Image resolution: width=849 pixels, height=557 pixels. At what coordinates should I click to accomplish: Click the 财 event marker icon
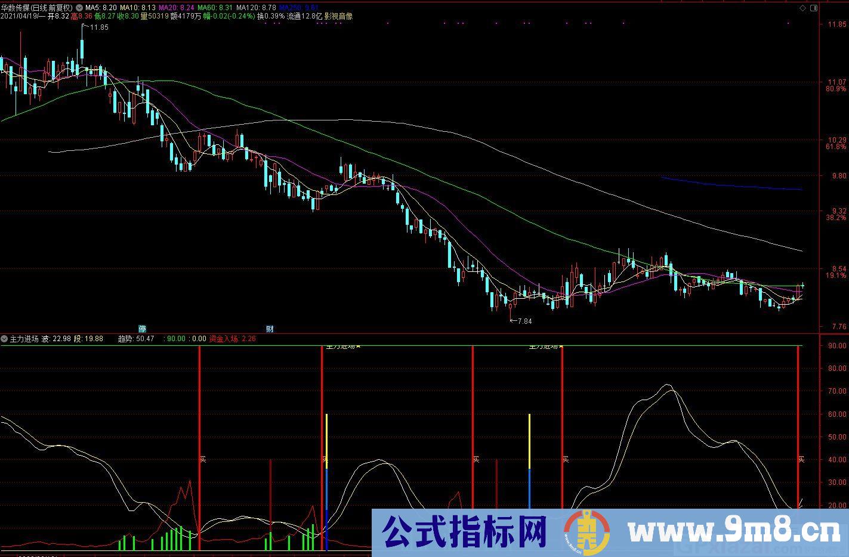pyautogui.click(x=270, y=329)
